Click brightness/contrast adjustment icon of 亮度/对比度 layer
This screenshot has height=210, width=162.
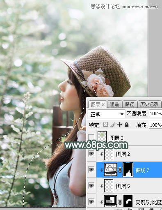111,201
